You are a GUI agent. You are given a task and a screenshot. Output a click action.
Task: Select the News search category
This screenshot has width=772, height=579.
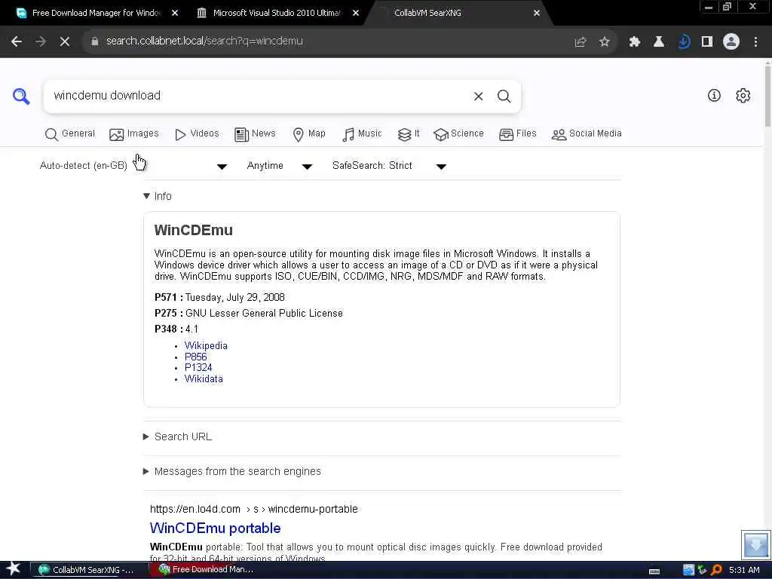255,134
